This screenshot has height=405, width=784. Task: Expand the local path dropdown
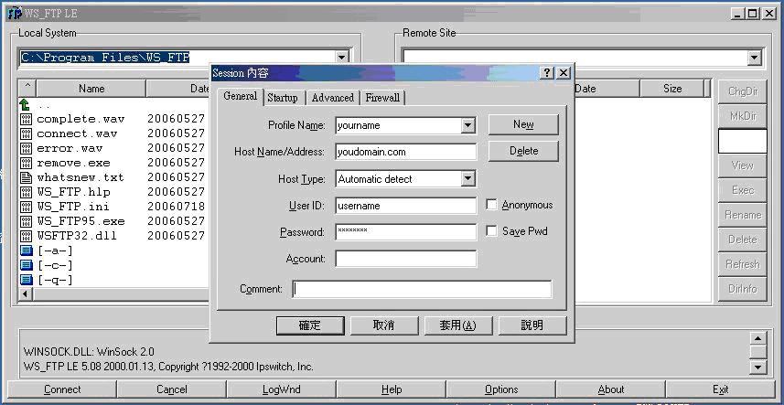point(341,58)
